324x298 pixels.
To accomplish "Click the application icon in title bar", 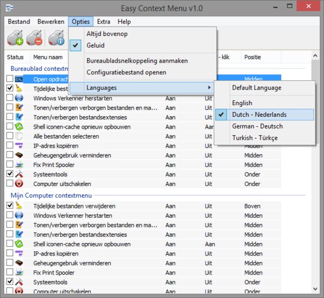I will tap(9, 8).
